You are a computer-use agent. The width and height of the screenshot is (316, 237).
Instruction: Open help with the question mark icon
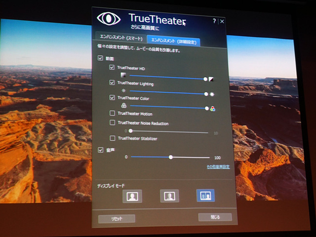[214, 21]
